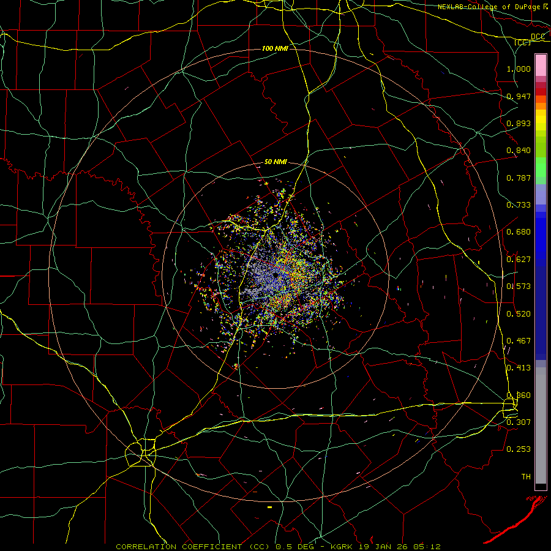Click the 0.733 legend value

tap(519, 205)
